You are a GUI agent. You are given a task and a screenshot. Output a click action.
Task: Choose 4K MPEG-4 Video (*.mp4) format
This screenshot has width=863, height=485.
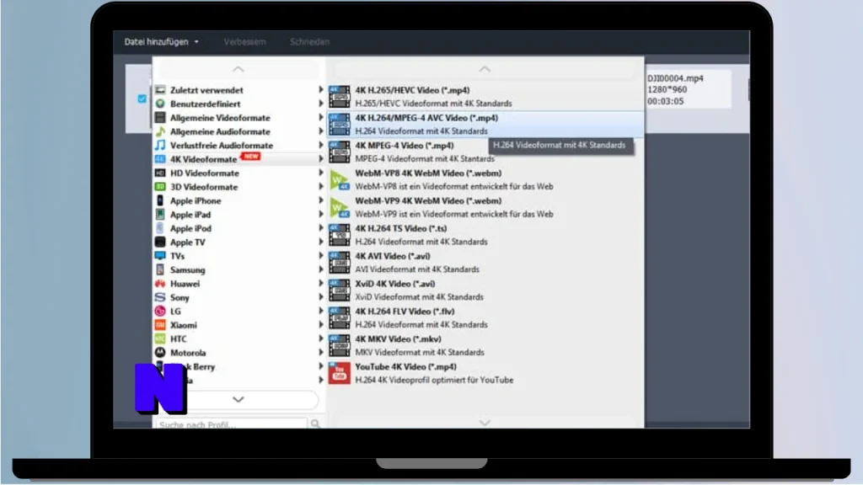[485, 152]
